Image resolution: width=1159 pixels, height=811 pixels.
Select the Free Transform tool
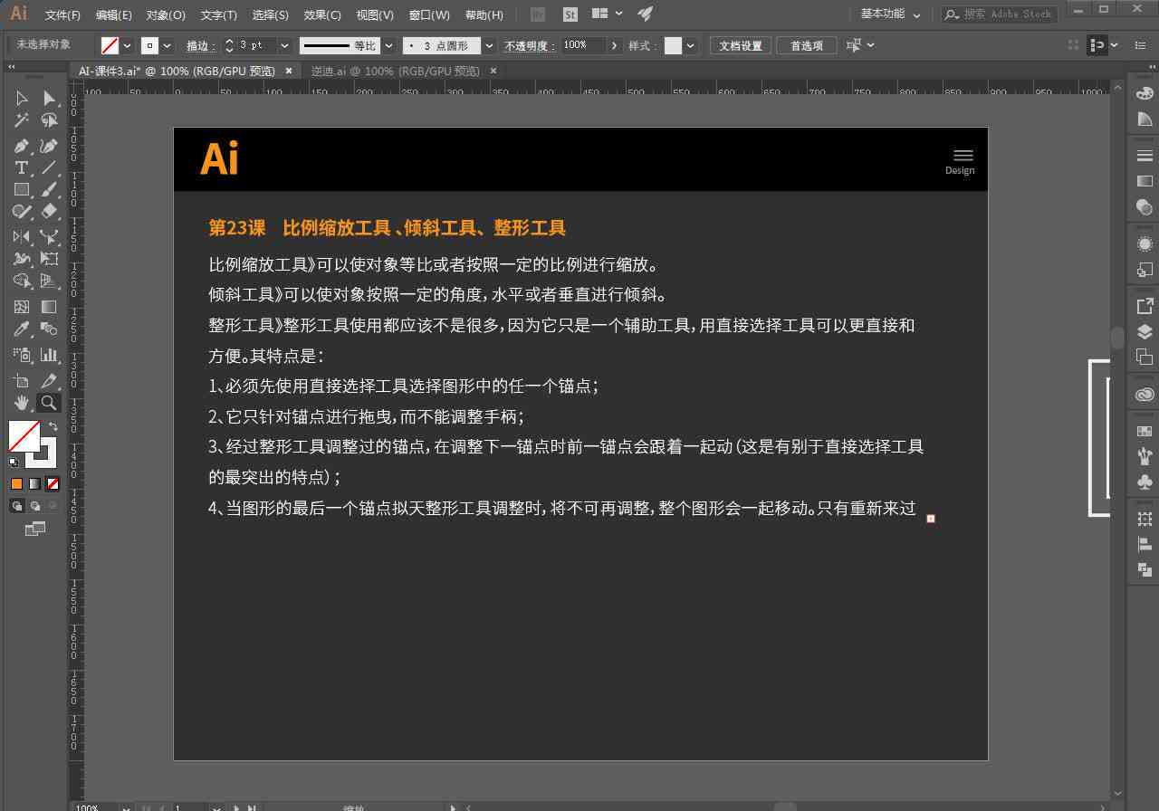[49, 260]
